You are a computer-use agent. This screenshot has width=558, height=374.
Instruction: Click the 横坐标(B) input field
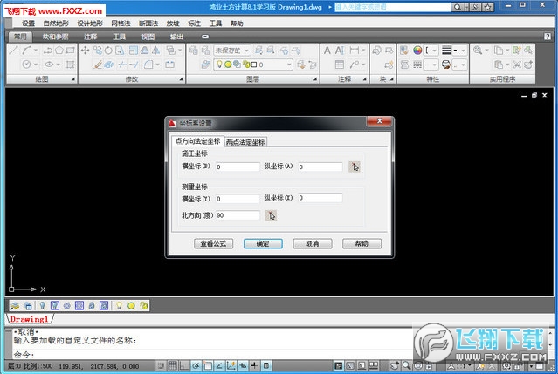coord(238,167)
